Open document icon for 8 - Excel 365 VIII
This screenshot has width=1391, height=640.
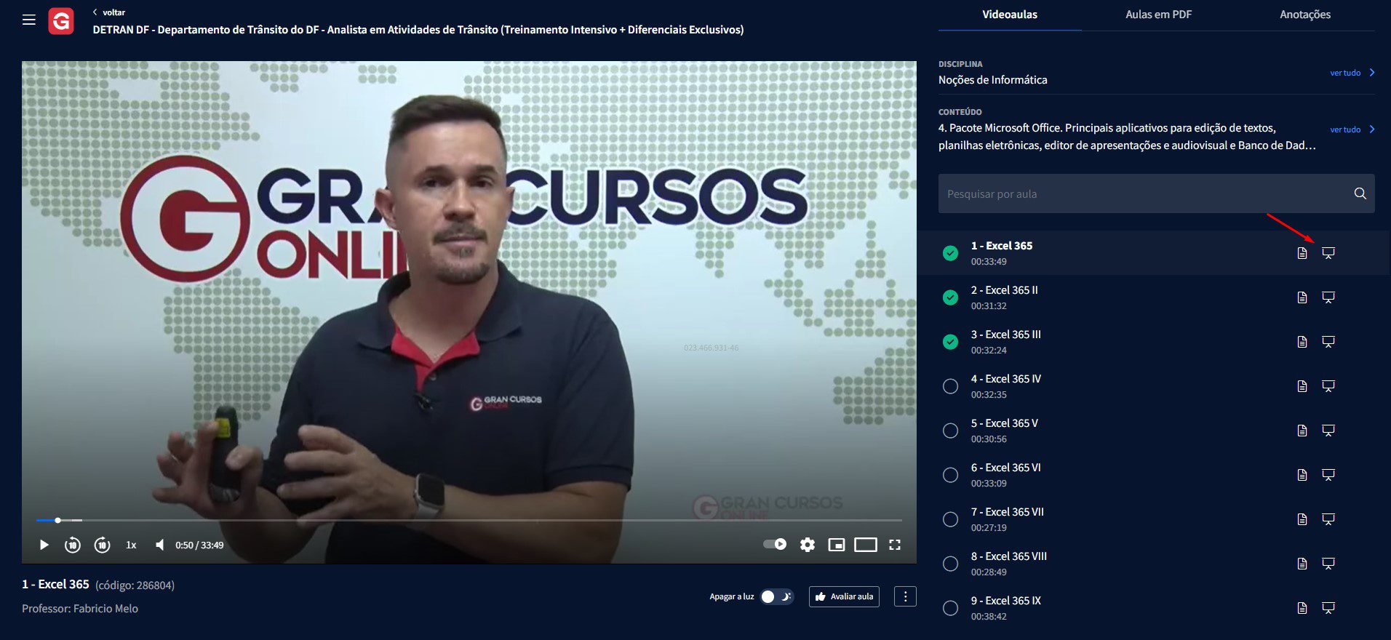(x=1302, y=564)
